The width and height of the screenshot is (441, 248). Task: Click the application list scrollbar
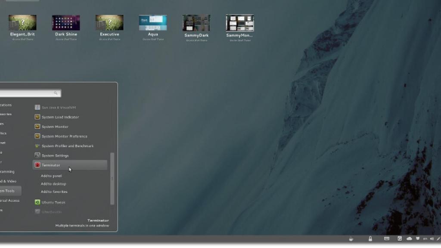pyautogui.click(x=112, y=178)
